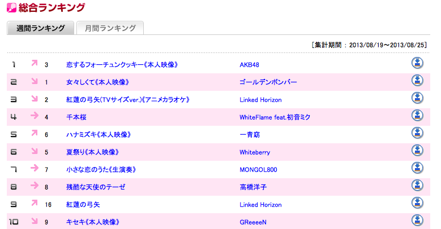Open song 紅蓮の弓矢(TVサイズver.)《アニメカラオケ》

[x=128, y=100]
